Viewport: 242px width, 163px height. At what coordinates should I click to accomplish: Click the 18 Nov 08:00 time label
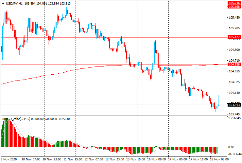point(219,159)
